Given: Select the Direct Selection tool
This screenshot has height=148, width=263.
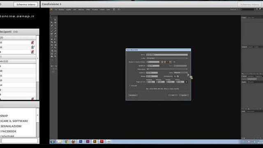Looking at the screenshot, I should point(55,20).
